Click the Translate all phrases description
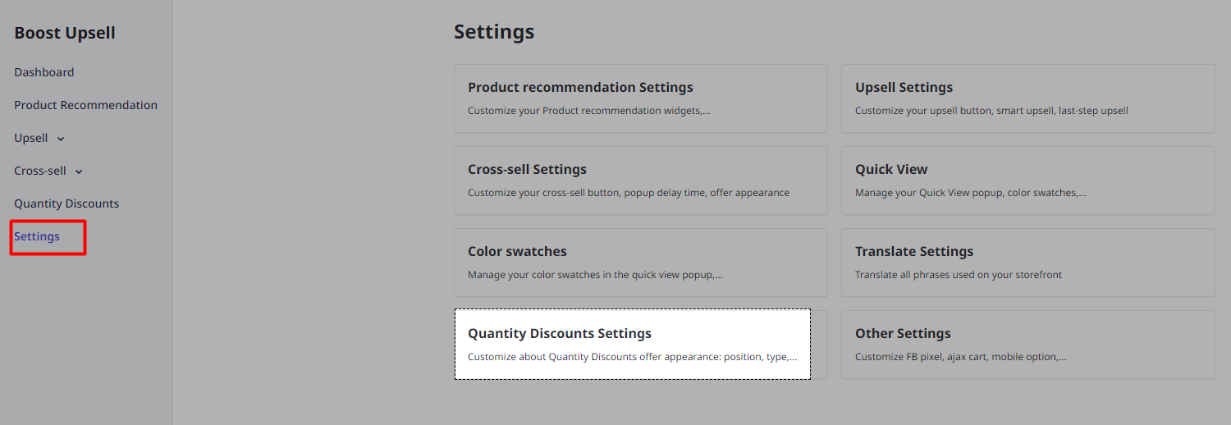This screenshot has width=1231, height=425. tap(959, 275)
